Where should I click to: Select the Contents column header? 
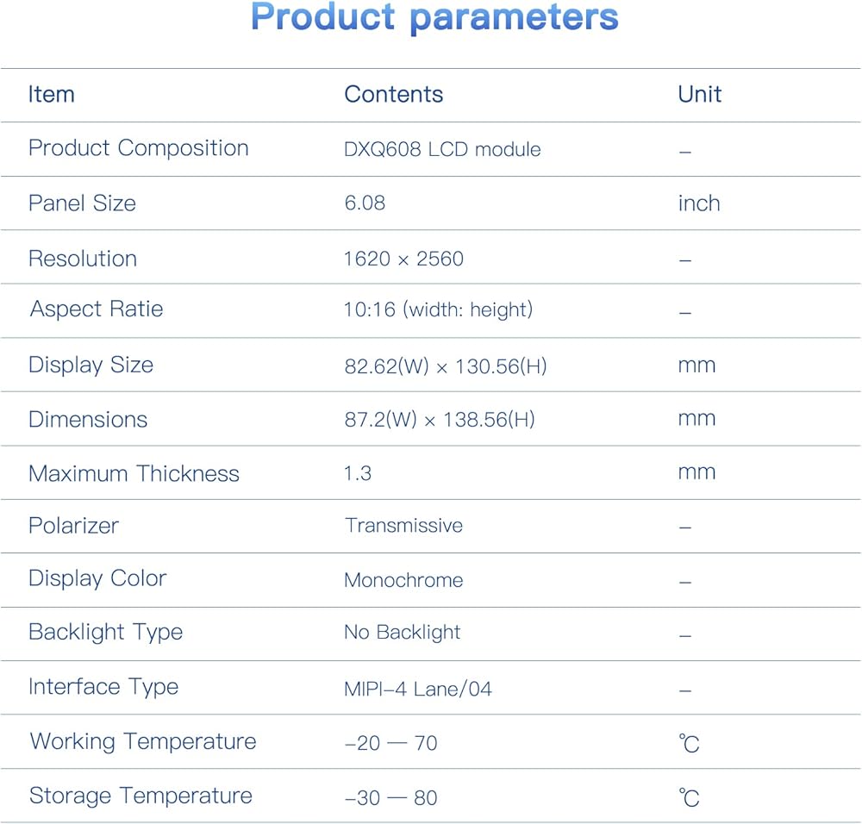[x=393, y=94]
